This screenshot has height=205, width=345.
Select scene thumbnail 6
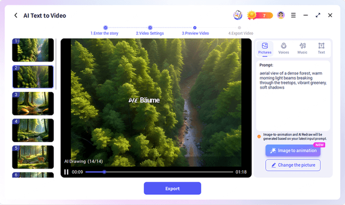coord(33,175)
